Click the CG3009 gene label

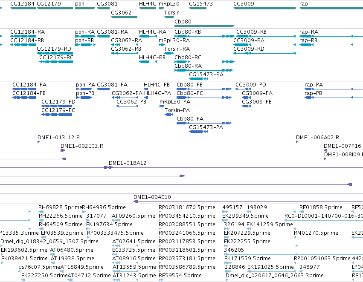(244, 4)
